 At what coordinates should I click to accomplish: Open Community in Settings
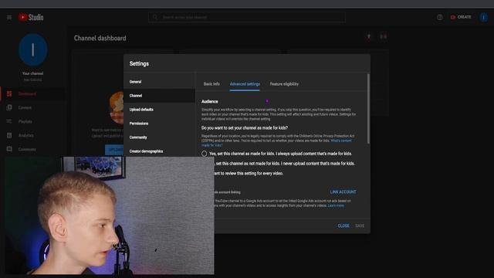coord(160,137)
